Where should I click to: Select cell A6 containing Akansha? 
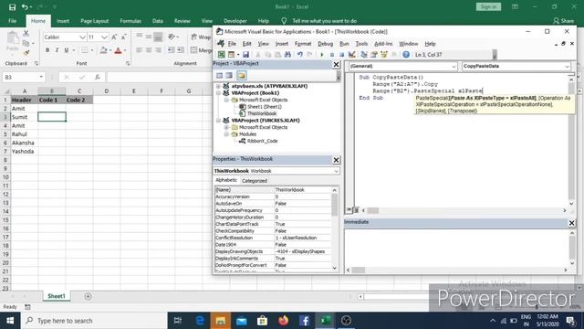(x=25, y=143)
